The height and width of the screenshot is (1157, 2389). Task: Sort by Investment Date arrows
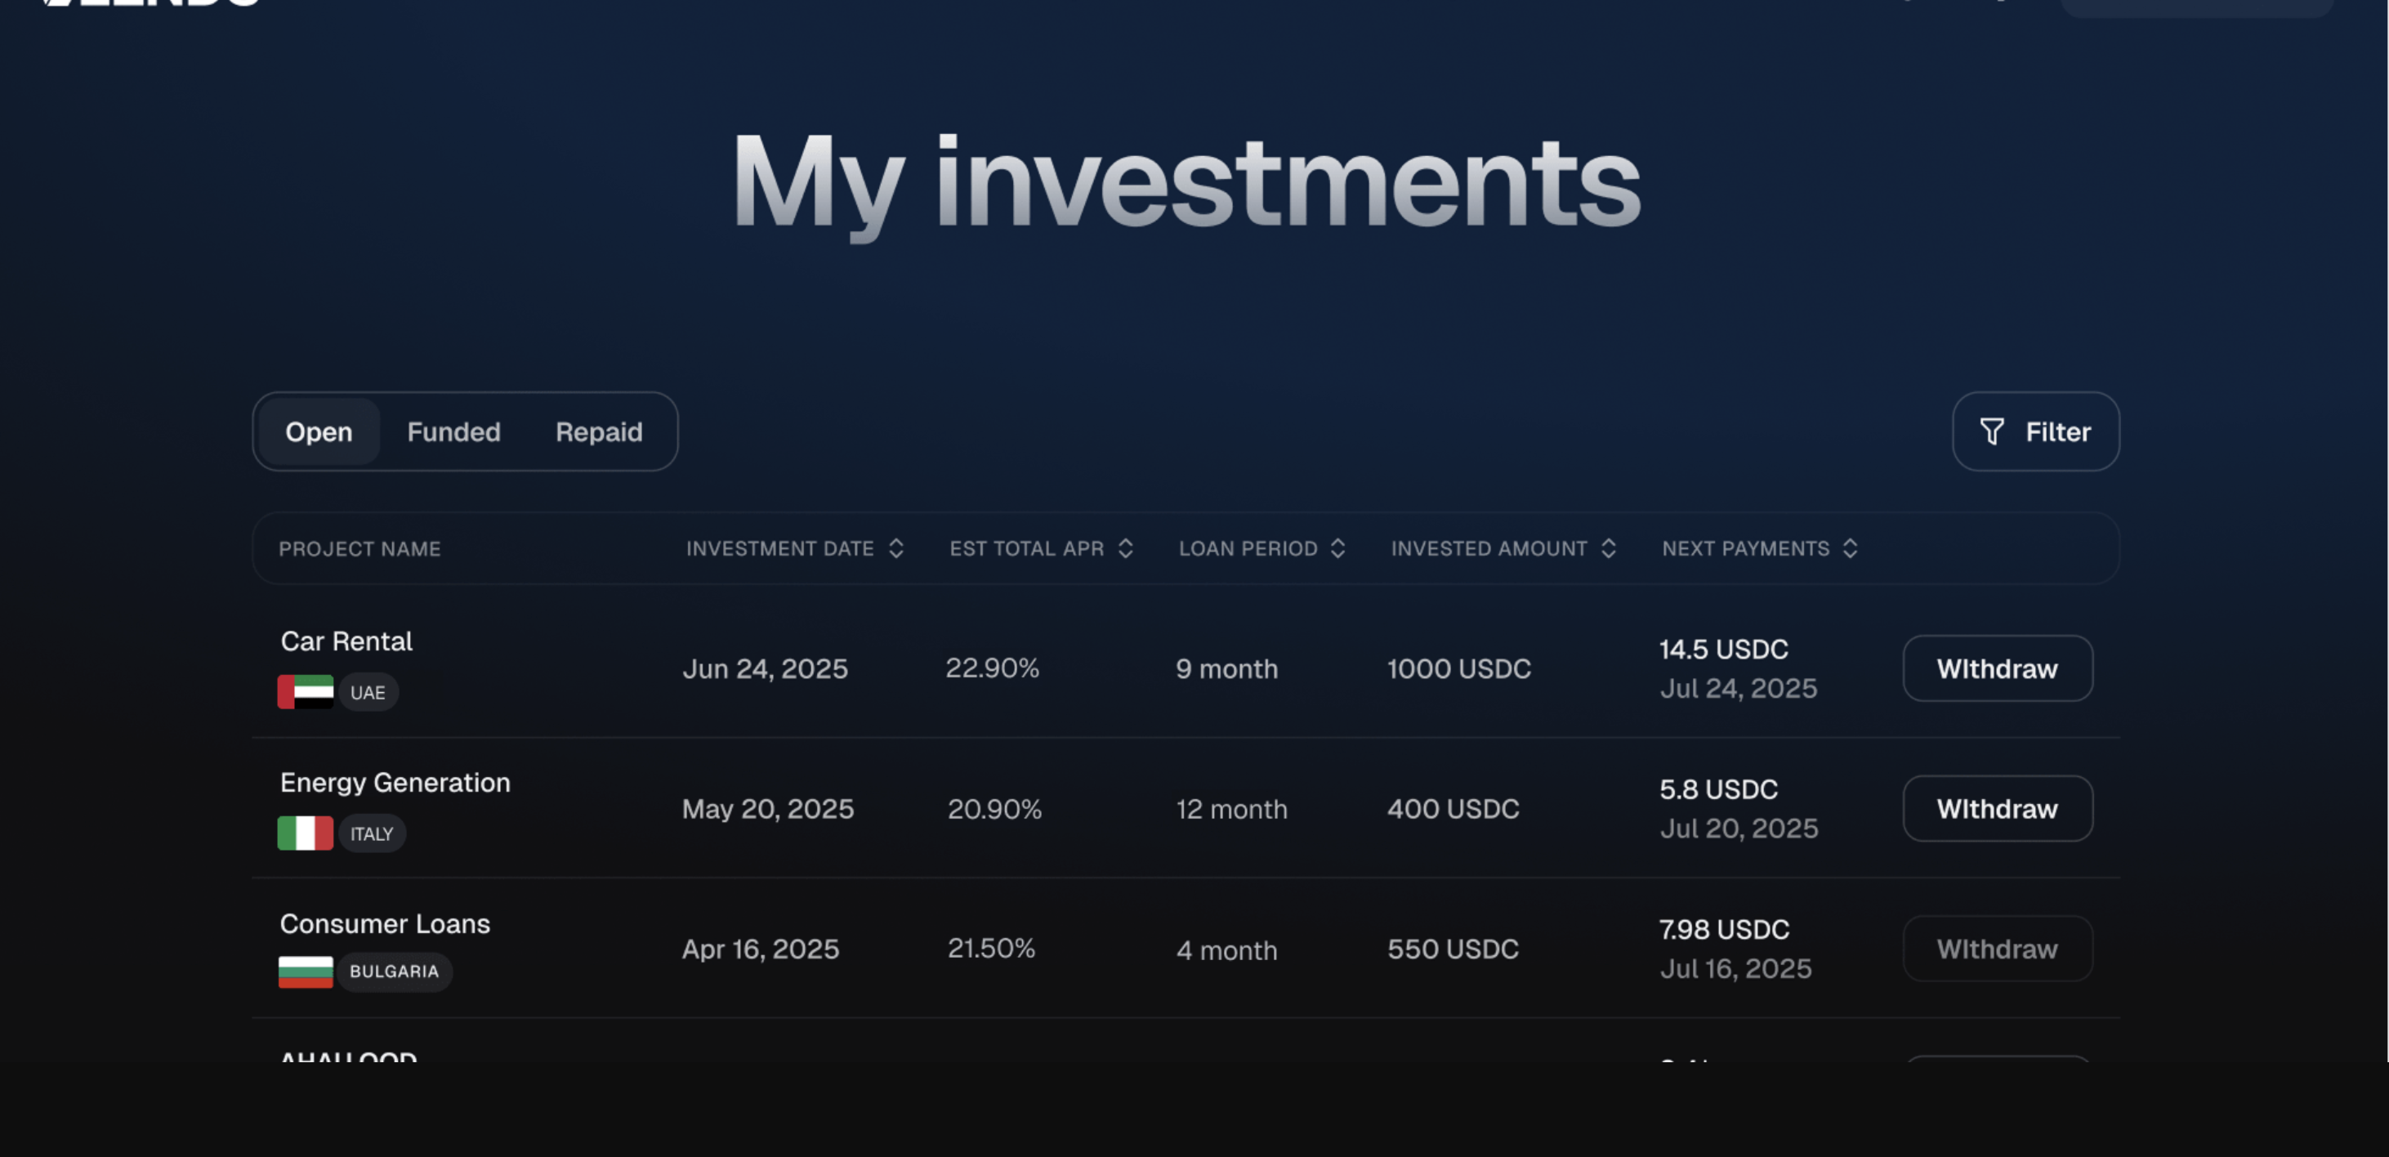coord(895,548)
